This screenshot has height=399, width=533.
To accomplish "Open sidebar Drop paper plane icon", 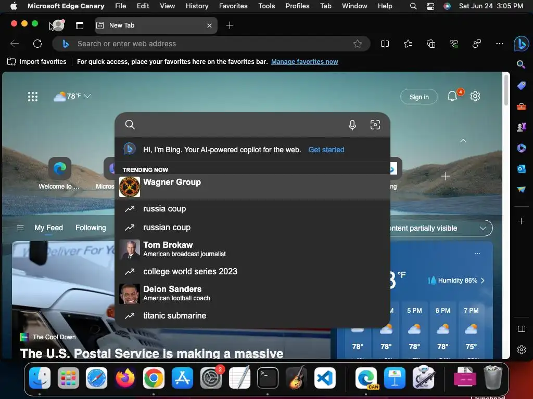I will (x=522, y=189).
